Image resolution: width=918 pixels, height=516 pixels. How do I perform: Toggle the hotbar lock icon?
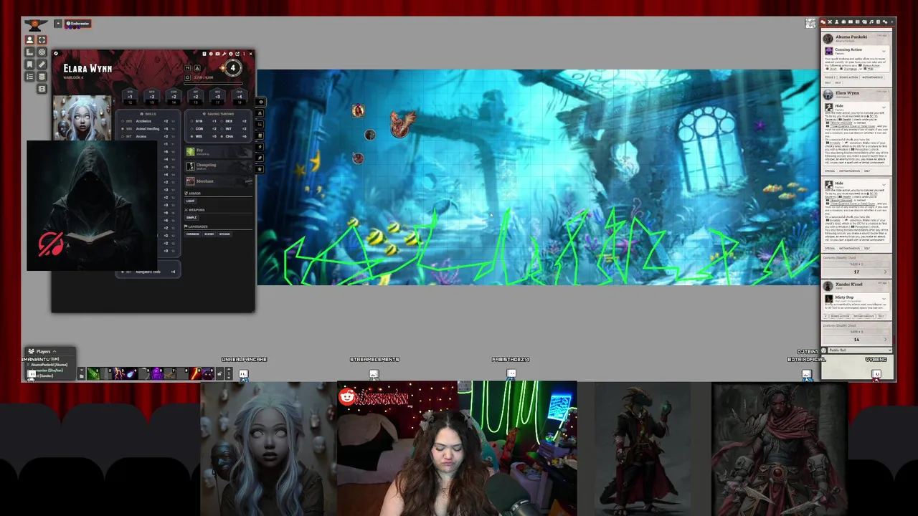pyautogui.click(x=219, y=374)
